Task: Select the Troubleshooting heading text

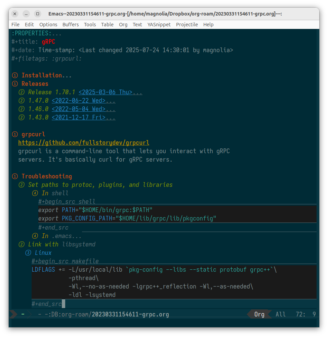Action: [x=47, y=176]
